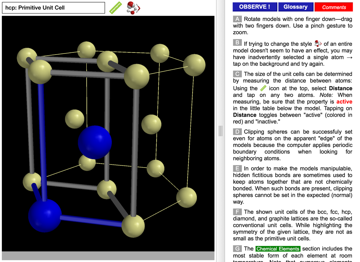Select the large blue atom in cell center

95,142
